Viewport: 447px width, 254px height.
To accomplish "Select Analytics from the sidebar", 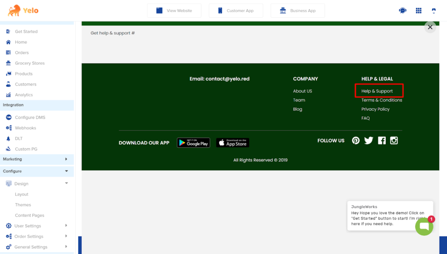I will [x=24, y=95].
